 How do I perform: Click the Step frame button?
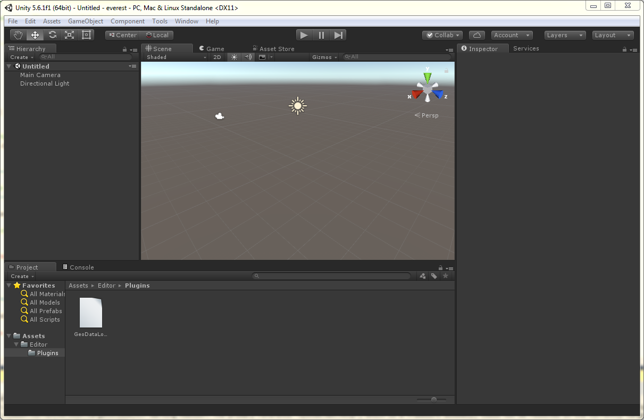coord(338,35)
